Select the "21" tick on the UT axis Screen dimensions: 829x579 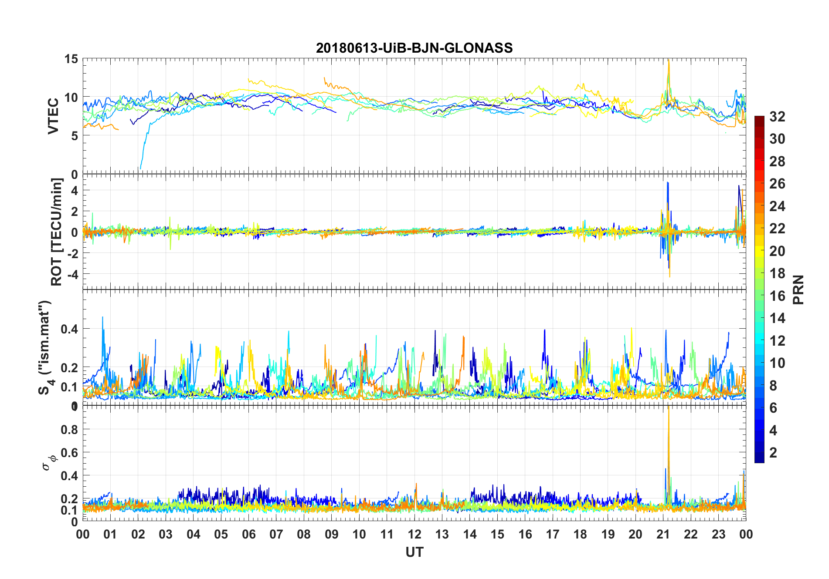(x=663, y=534)
